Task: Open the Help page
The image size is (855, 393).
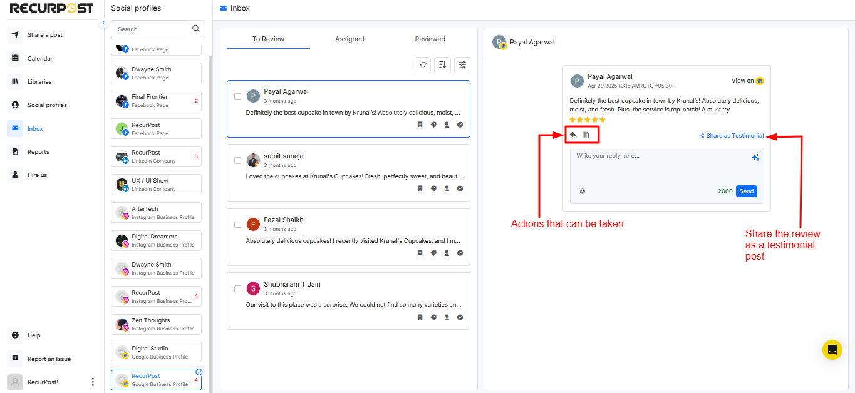Action: coord(33,335)
